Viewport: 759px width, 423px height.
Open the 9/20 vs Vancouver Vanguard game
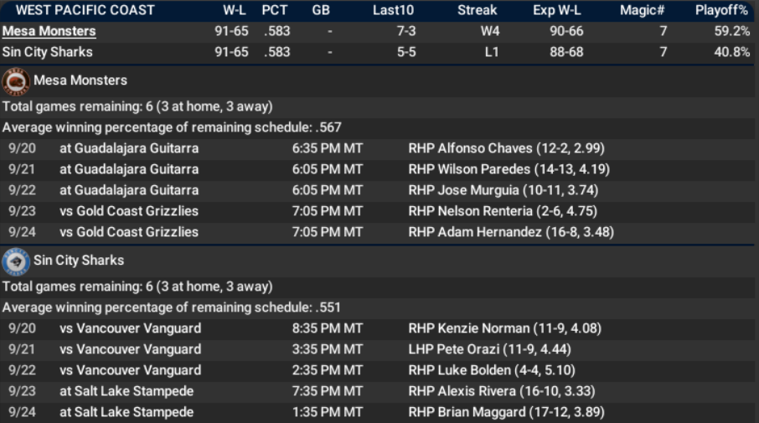click(x=130, y=328)
